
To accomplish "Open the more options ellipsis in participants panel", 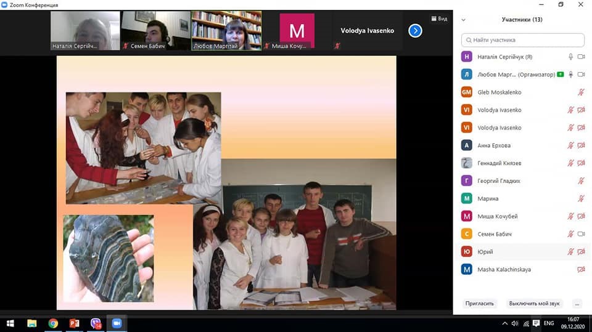I will (577, 304).
